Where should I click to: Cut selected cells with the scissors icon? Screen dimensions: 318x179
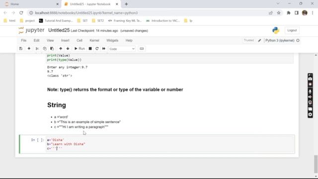(x=37, y=49)
